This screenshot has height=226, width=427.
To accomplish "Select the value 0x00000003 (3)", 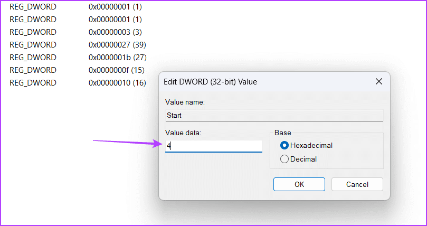I will [115, 32].
